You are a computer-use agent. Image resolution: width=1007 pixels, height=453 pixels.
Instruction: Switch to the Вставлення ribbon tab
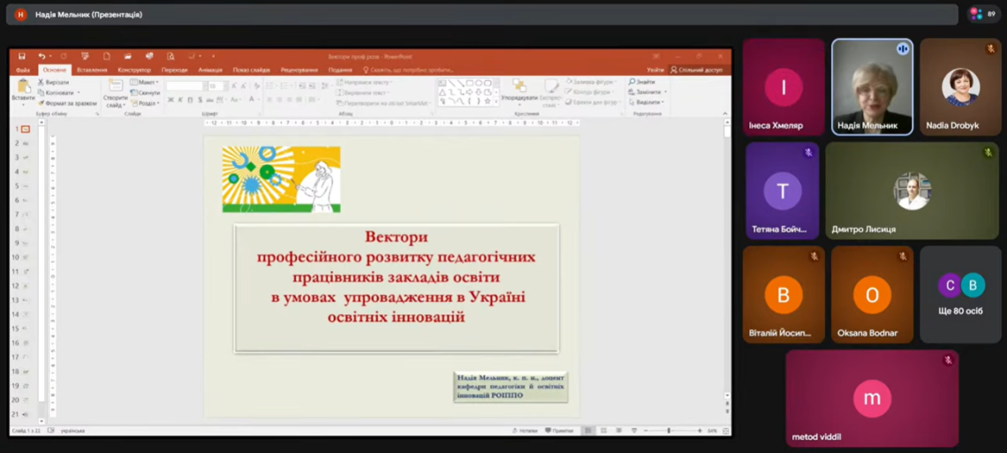(x=92, y=70)
